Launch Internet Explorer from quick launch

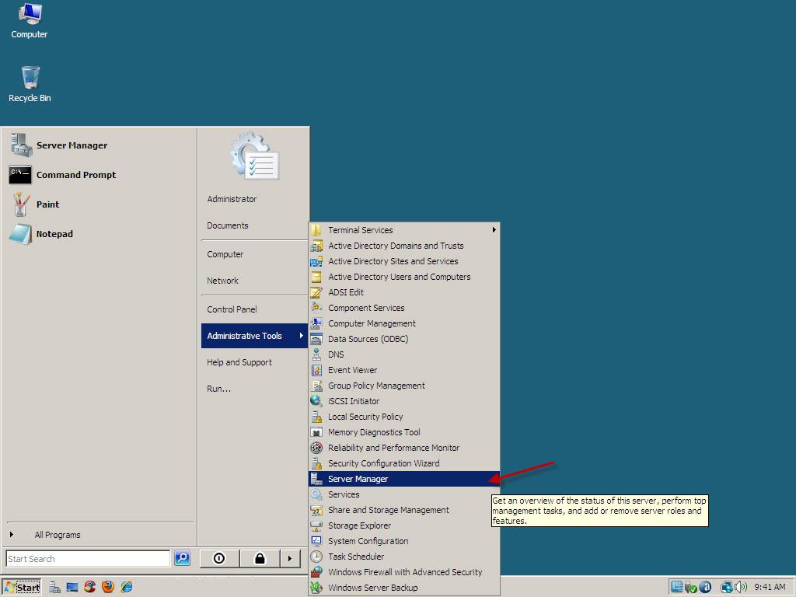tap(127, 587)
